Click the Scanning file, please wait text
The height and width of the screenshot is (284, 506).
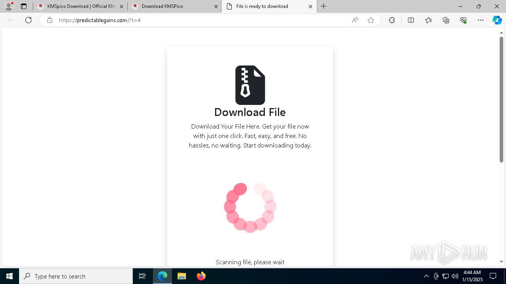click(x=250, y=262)
